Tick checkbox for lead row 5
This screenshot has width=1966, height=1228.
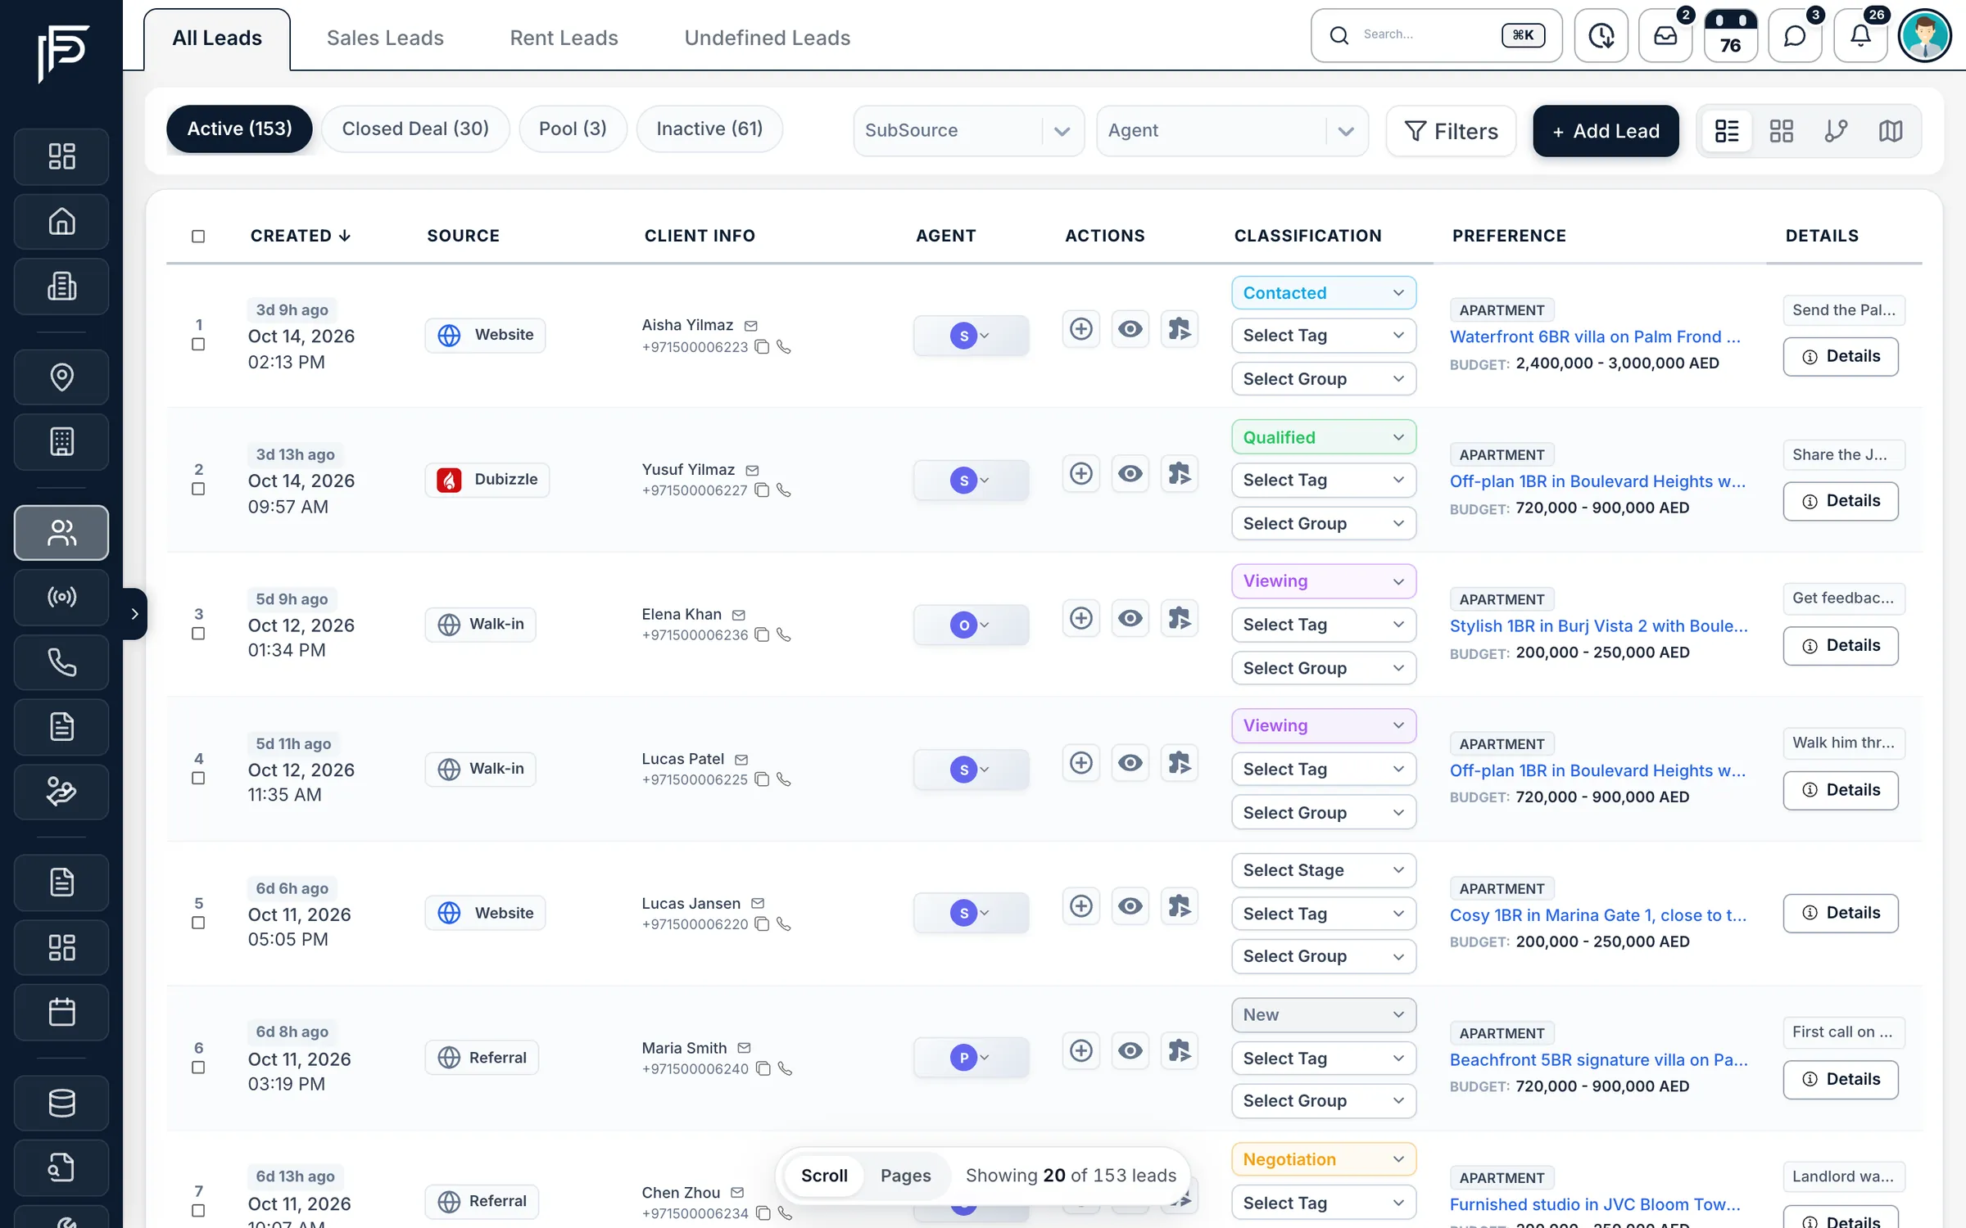point(198,923)
